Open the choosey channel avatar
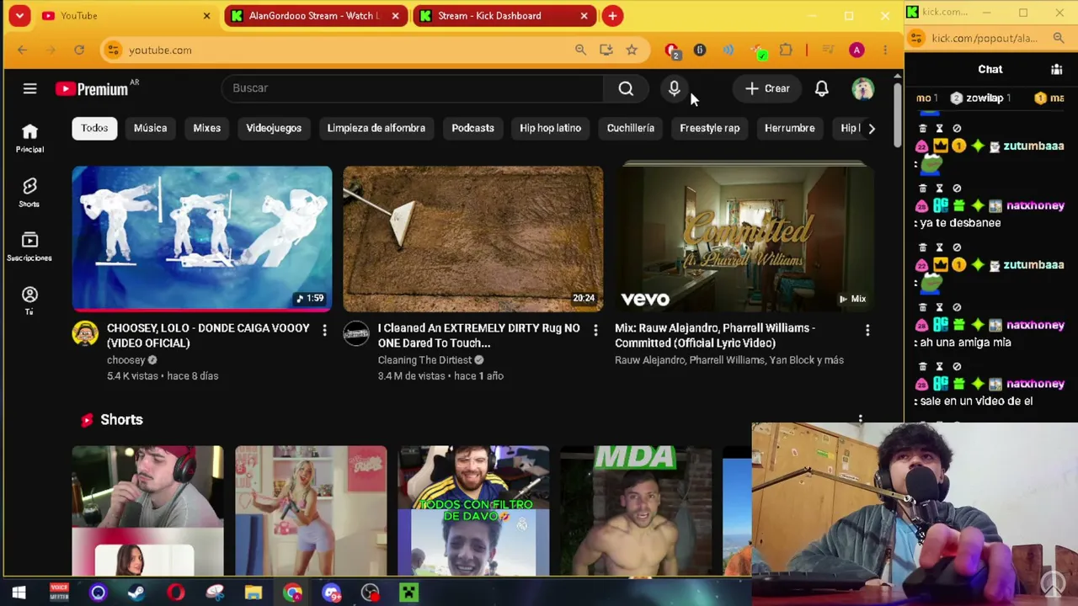Viewport: 1078px width, 606px height. point(85,333)
